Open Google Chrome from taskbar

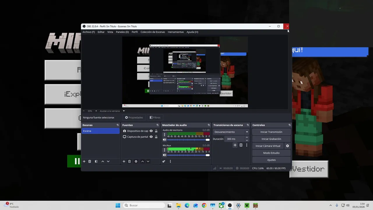pyautogui.click(x=204, y=205)
